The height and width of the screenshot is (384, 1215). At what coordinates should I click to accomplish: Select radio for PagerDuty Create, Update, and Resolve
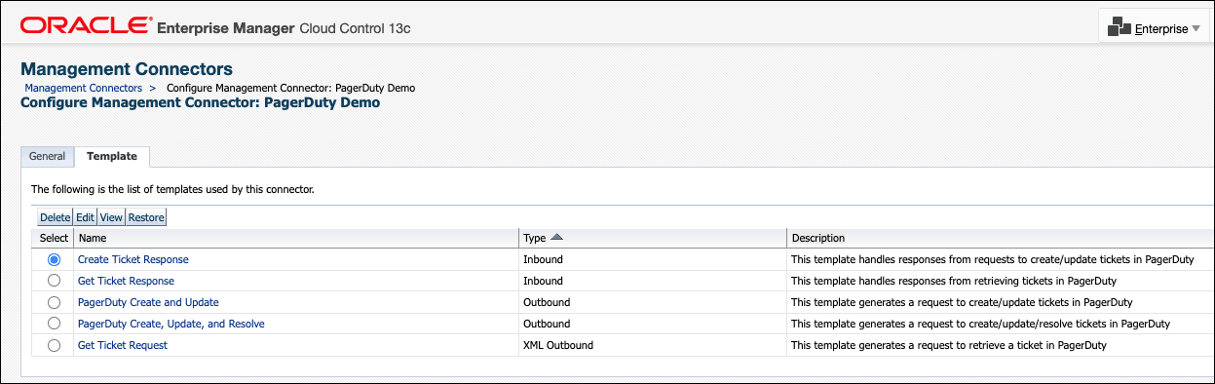click(x=54, y=324)
